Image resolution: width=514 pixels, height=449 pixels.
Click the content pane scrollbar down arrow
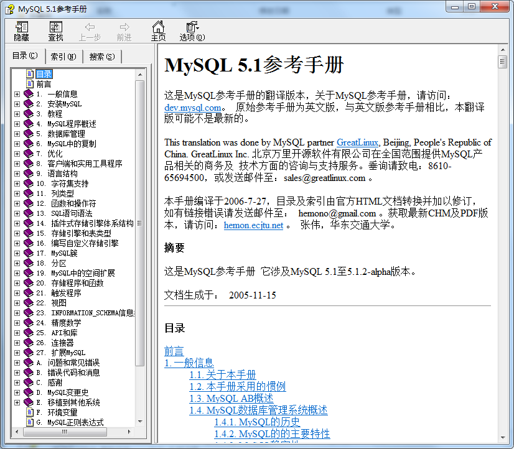(x=502, y=438)
